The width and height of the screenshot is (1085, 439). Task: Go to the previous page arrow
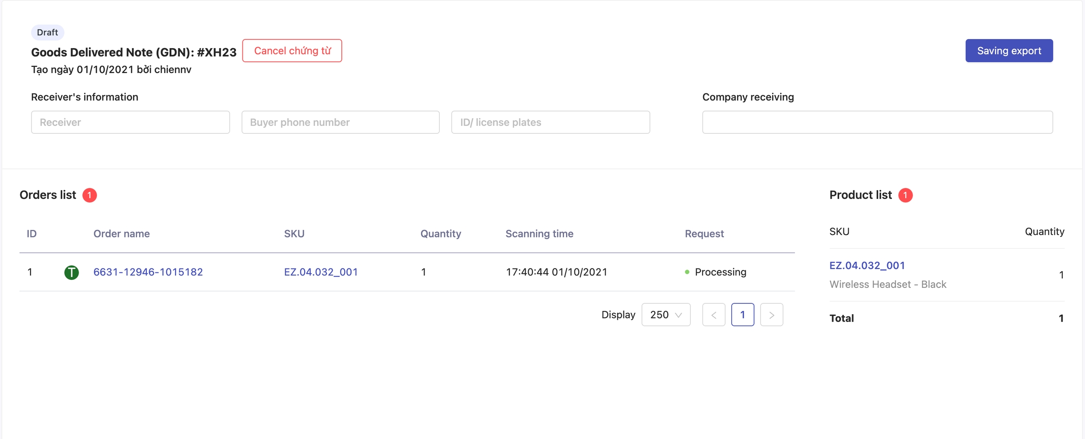(713, 315)
